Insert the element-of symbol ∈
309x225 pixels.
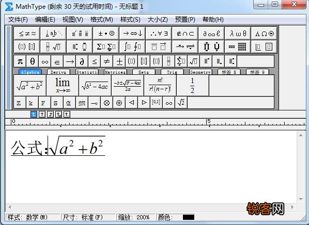click(x=57, y=61)
